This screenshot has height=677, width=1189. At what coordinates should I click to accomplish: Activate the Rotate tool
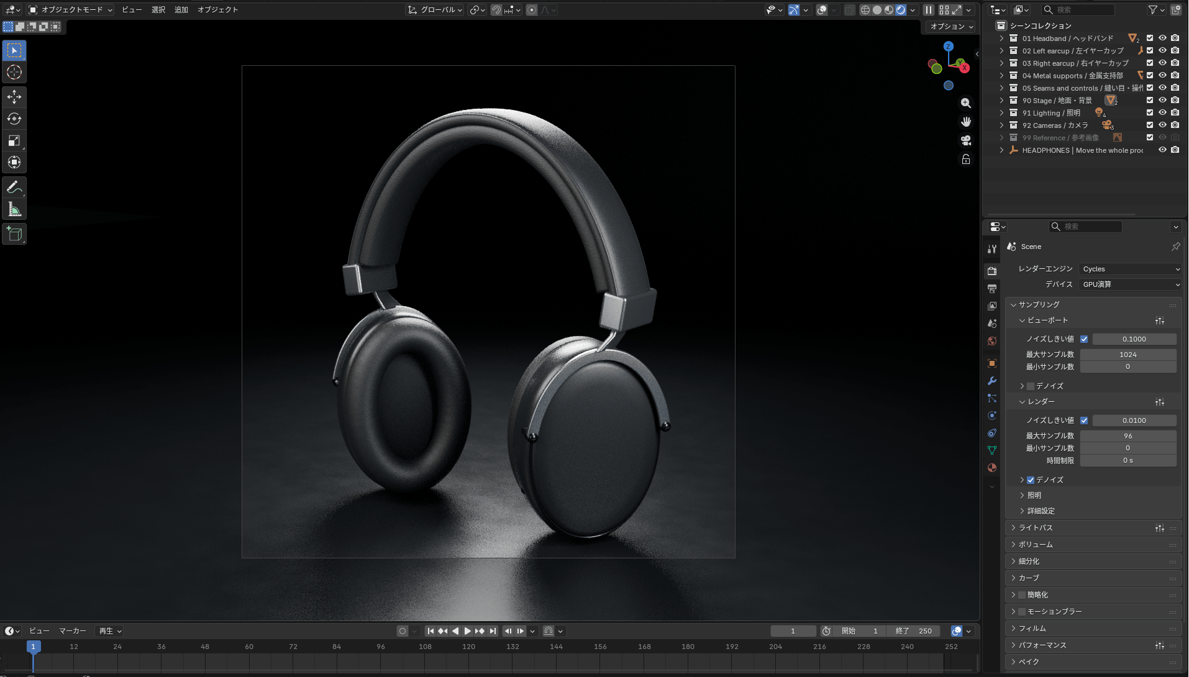tap(14, 119)
